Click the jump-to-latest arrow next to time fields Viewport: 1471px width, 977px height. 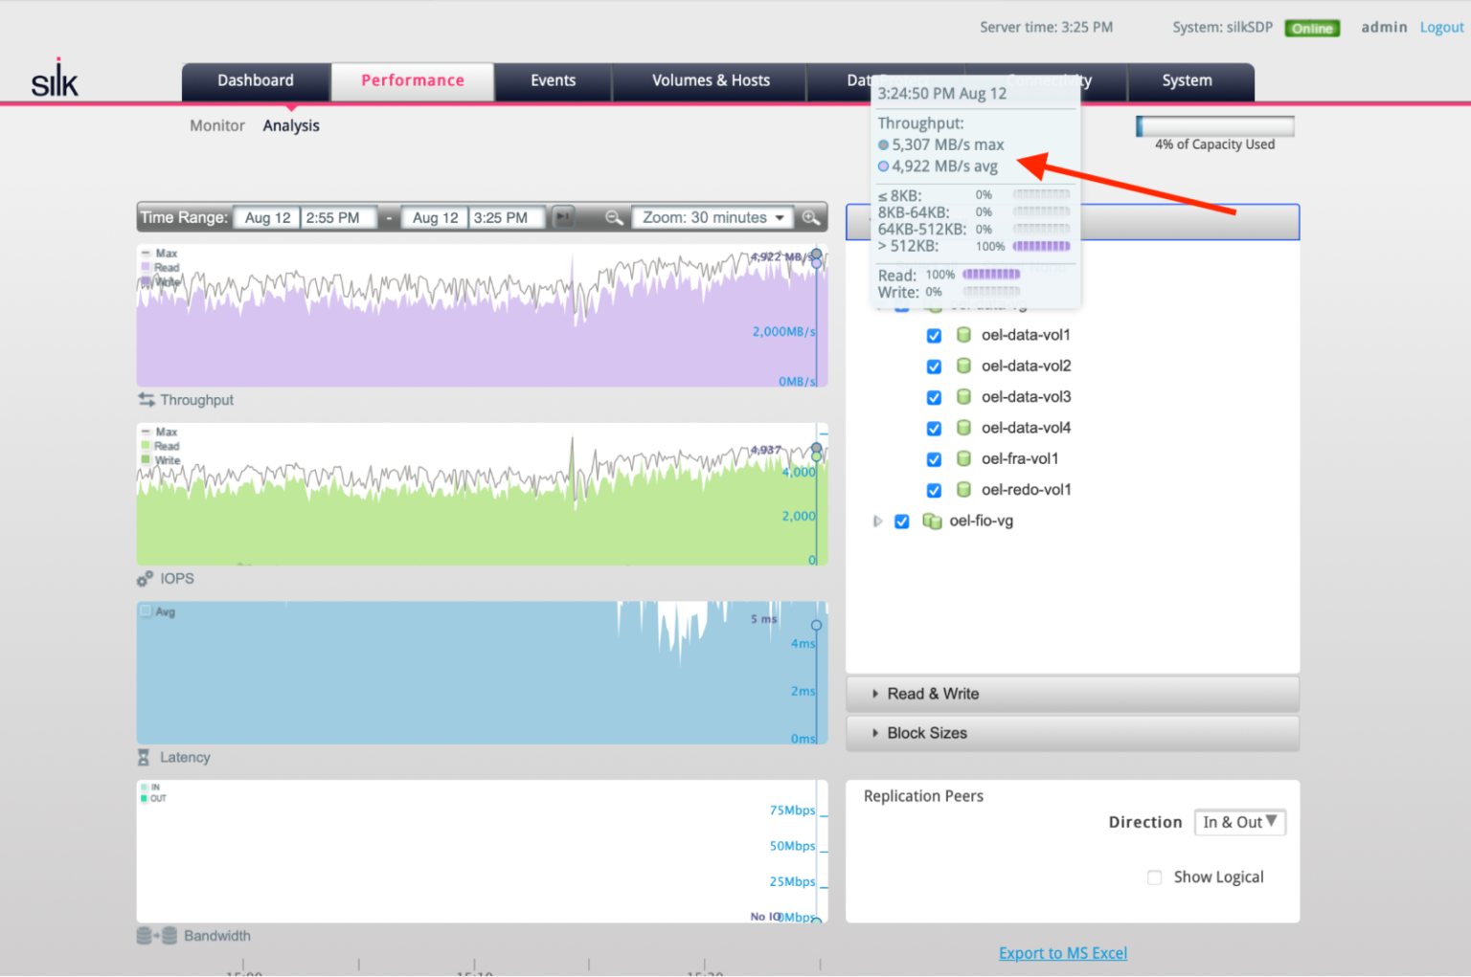562,217
